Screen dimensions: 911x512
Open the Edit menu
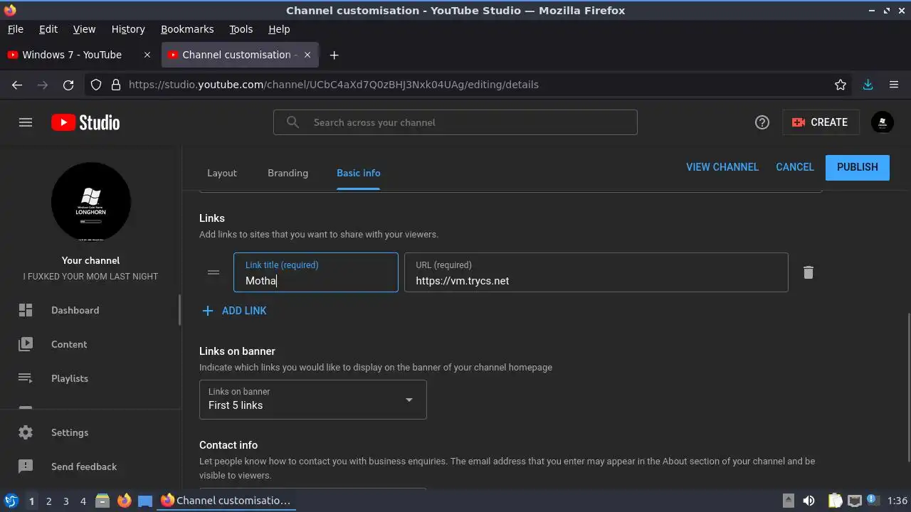tap(48, 29)
